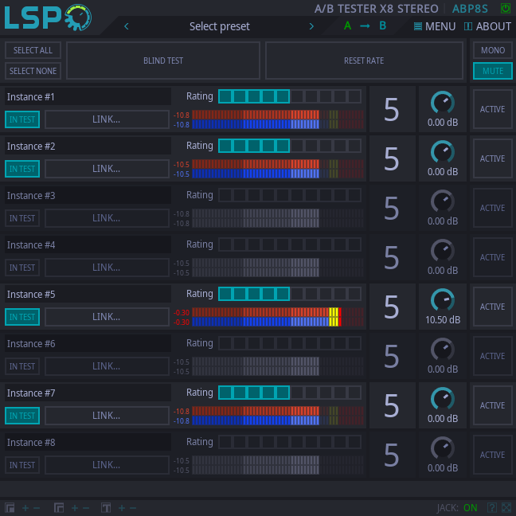Toggle the MUTE button off
Viewport: 516px width, 516px height.
pyautogui.click(x=492, y=71)
